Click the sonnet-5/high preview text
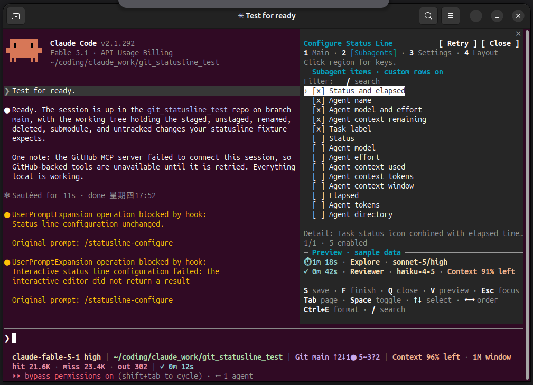The image size is (533, 385). coord(420,262)
